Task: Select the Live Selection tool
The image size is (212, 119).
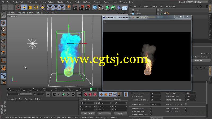Action: tap(18, 7)
